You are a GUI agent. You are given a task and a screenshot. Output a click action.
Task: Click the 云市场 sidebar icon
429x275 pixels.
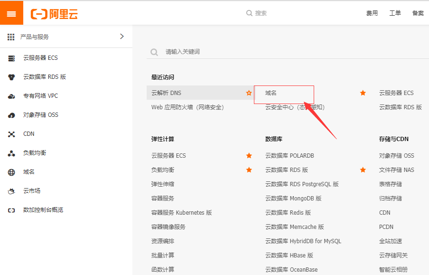(x=11, y=190)
